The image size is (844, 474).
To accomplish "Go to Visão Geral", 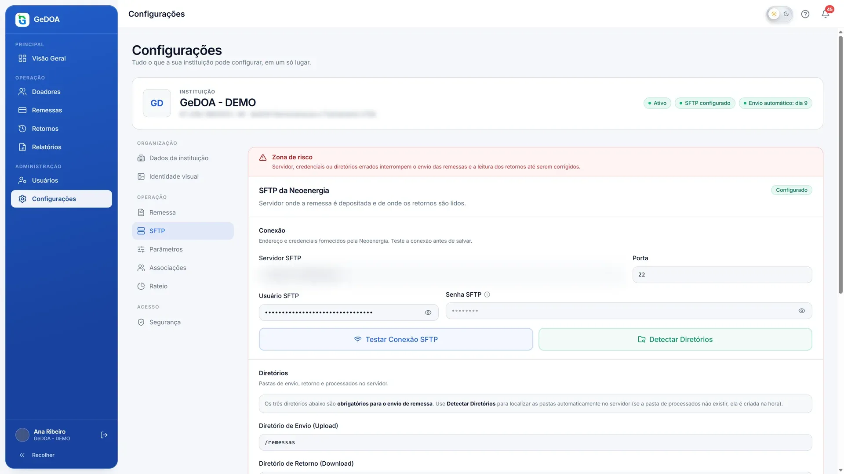I will click(62, 58).
